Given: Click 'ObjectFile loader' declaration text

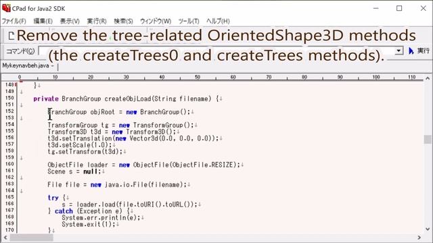Looking at the screenshot, I should [x=78, y=165].
